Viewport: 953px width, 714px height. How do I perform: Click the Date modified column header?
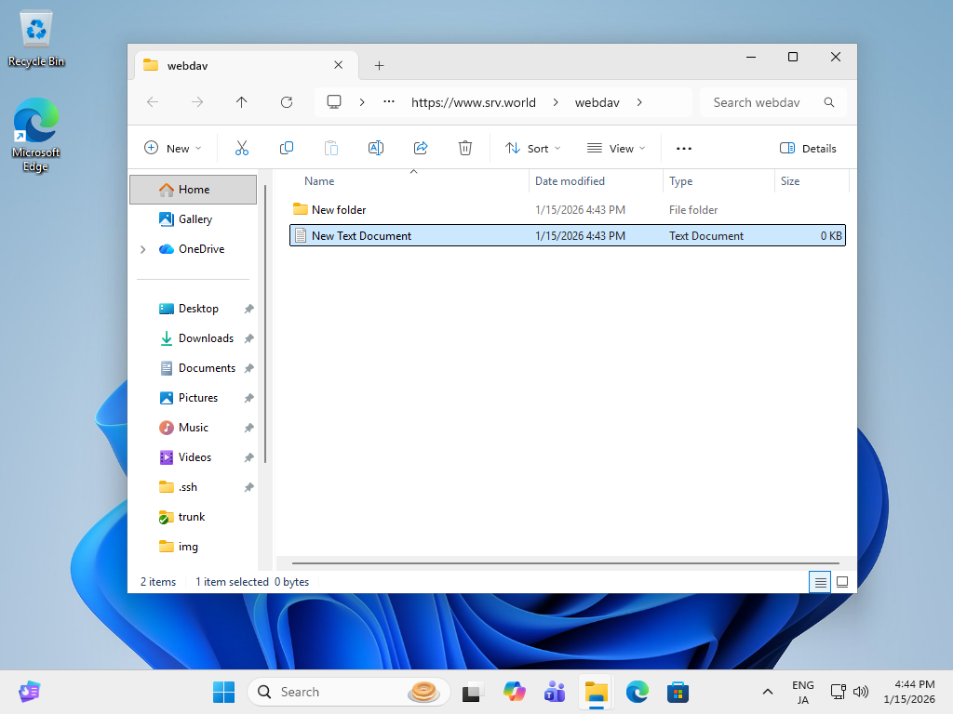[570, 181]
